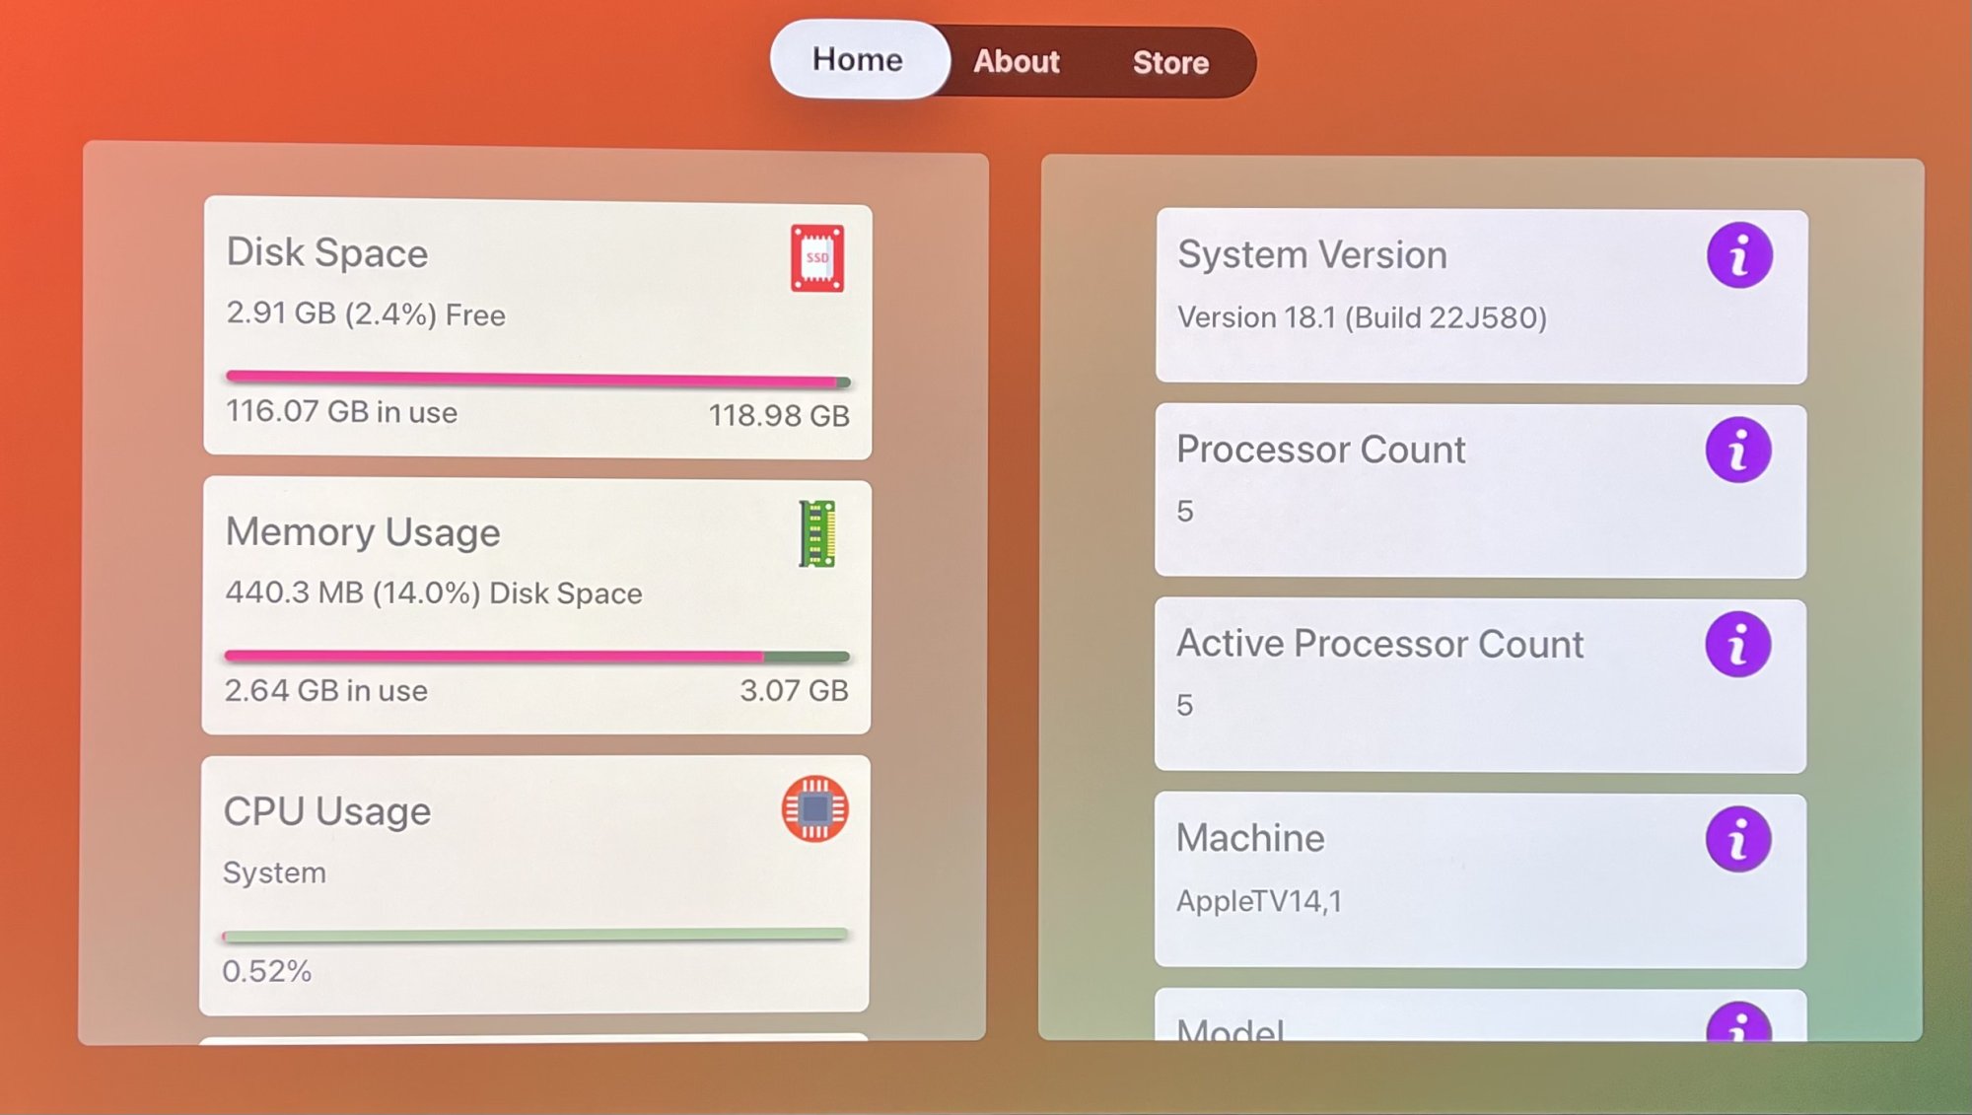Click the green memory RAM chip icon
Image resolution: width=1972 pixels, height=1115 pixels.
816,533
